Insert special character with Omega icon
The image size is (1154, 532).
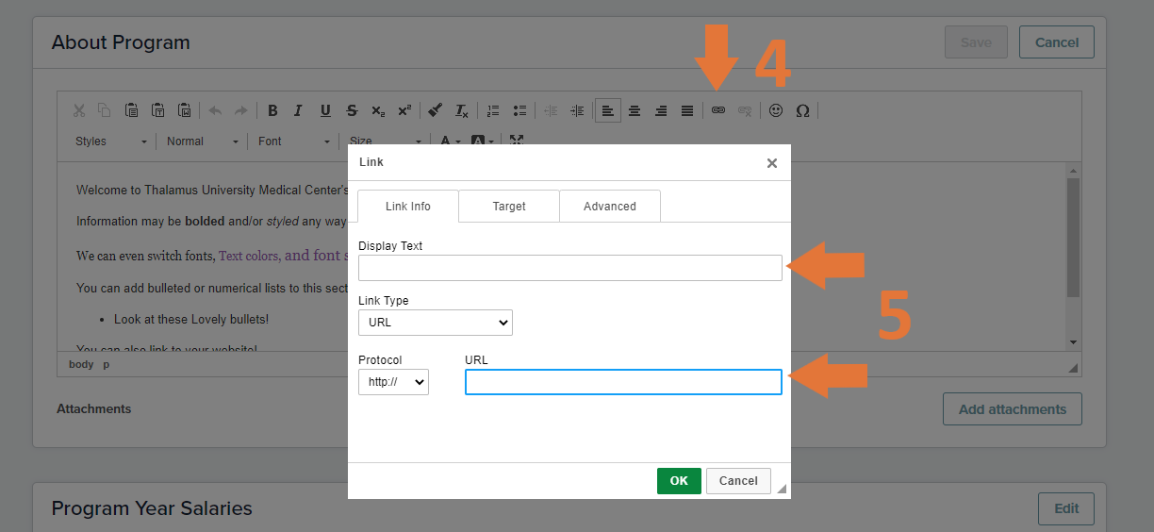tap(802, 110)
